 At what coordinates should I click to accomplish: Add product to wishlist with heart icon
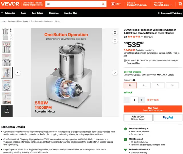(x=115, y=40)
